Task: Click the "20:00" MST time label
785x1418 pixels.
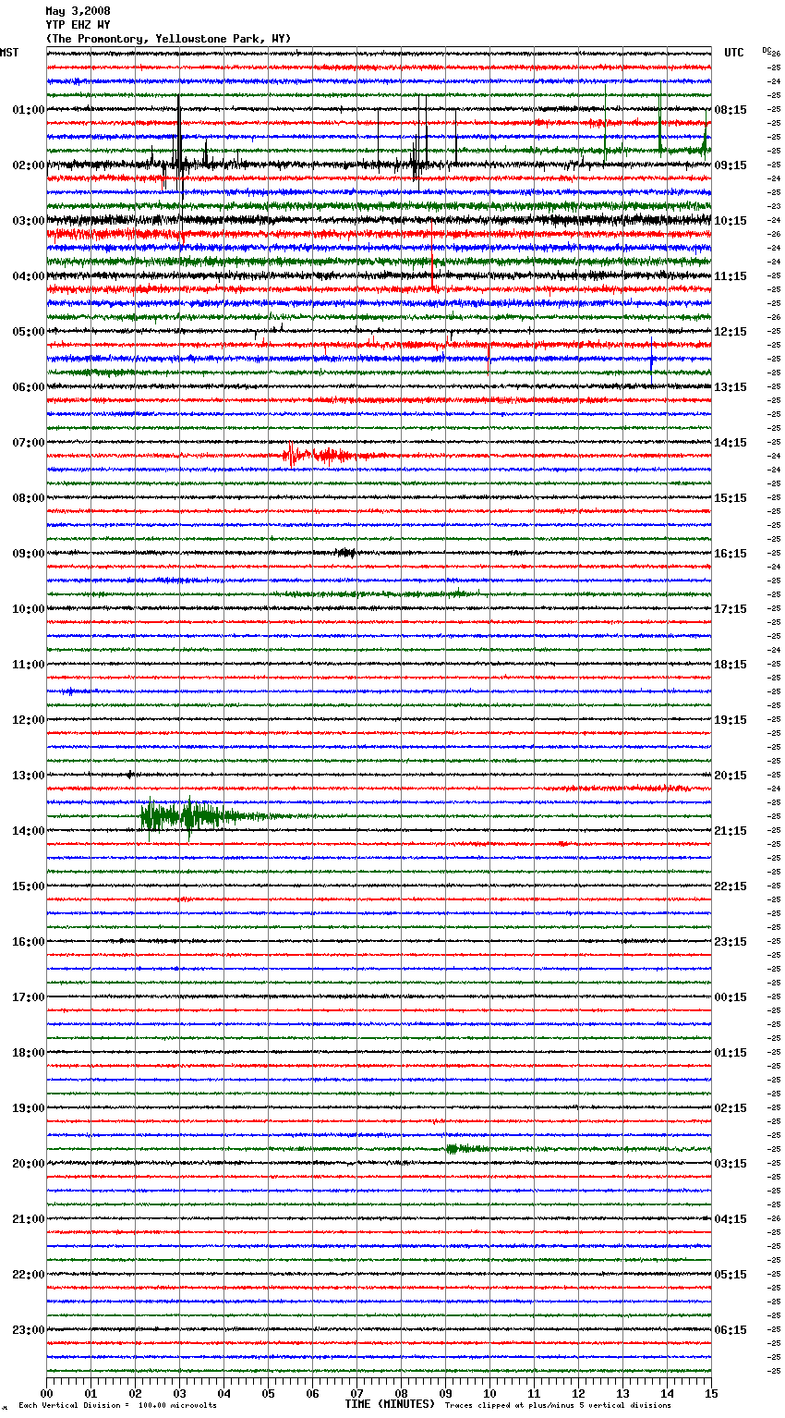Action: pyautogui.click(x=29, y=1164)
